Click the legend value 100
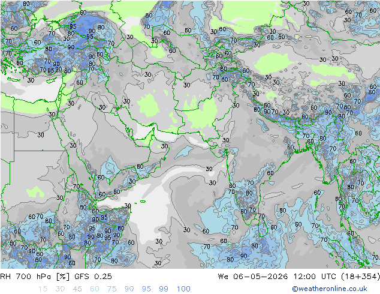Screen dimensions: 380x294 coord(183,289)
